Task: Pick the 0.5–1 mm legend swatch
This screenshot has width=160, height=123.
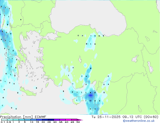Action: pyautogui.click(x=10, y=120)
